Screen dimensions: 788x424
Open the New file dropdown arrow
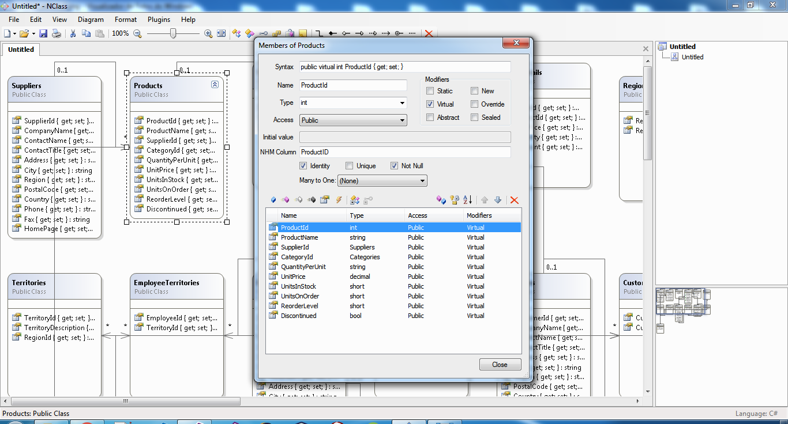(15, 33)
